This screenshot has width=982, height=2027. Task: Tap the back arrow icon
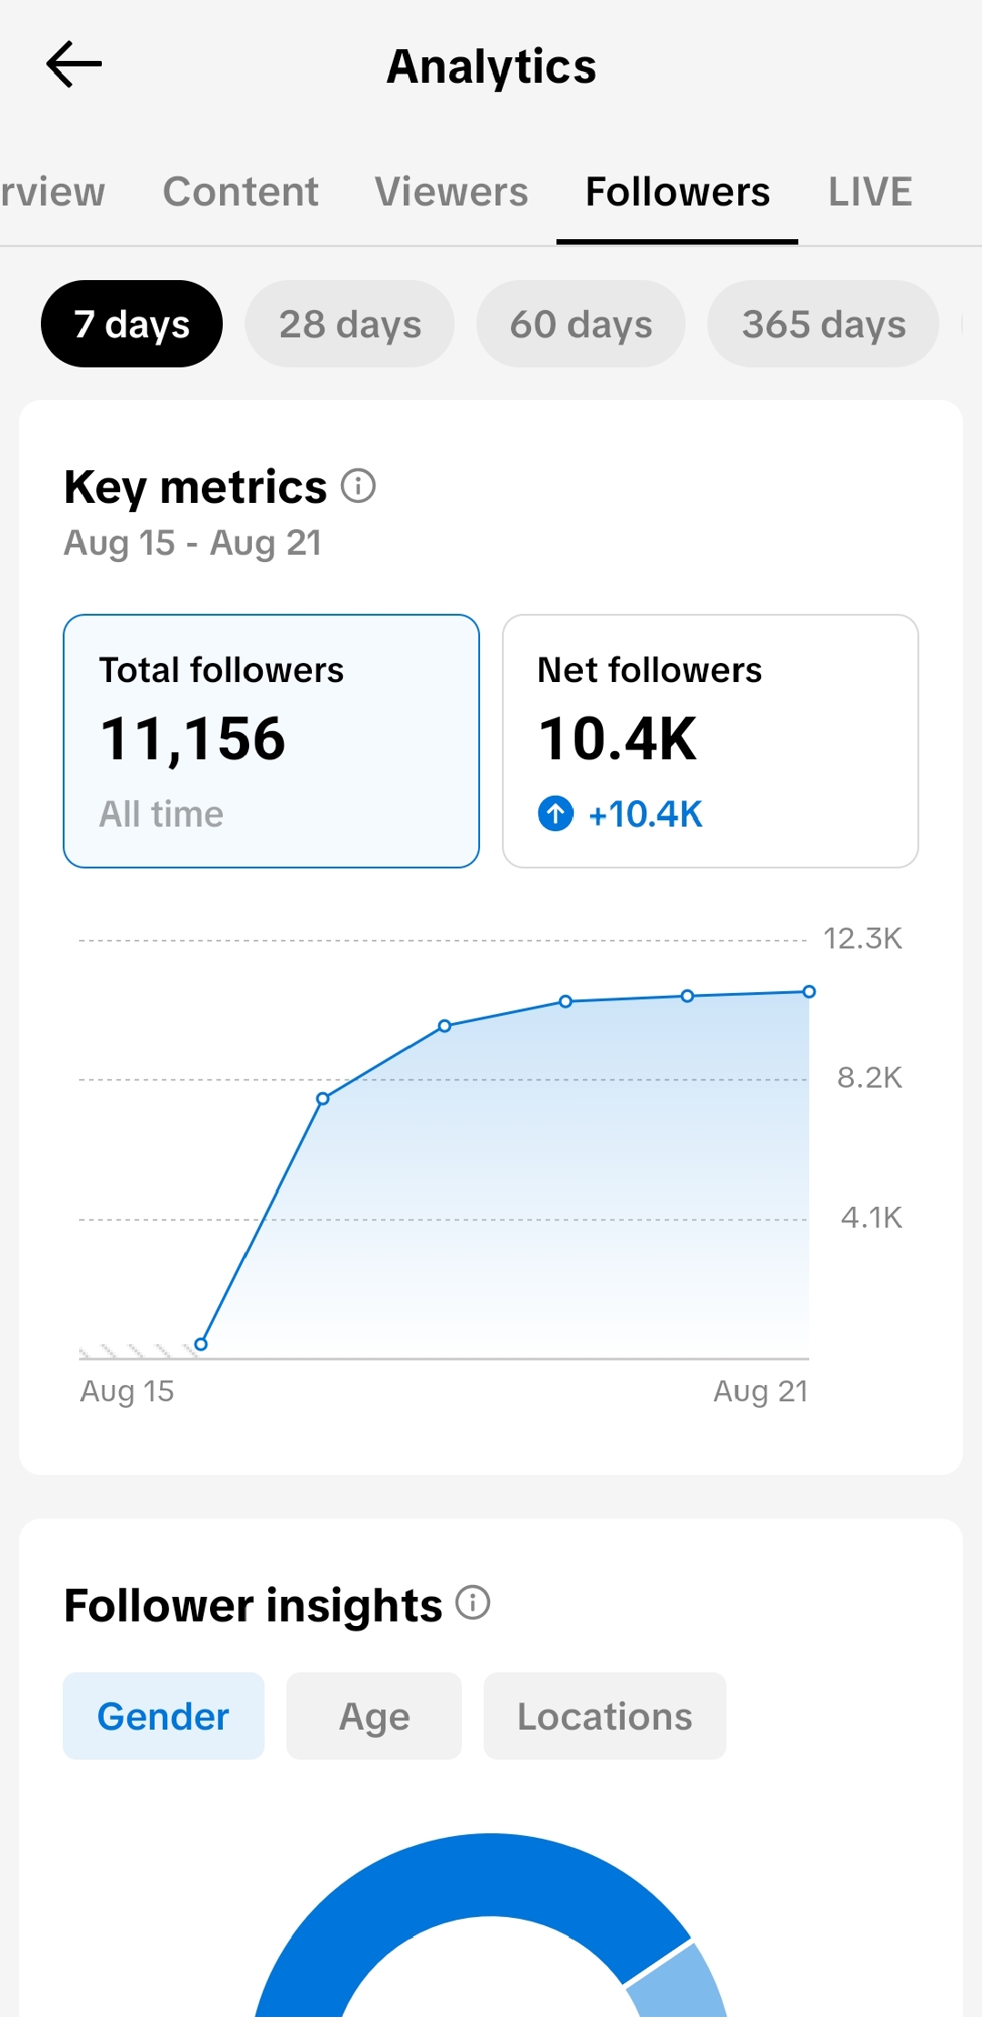pyautogui.click(x=74, y=65)
